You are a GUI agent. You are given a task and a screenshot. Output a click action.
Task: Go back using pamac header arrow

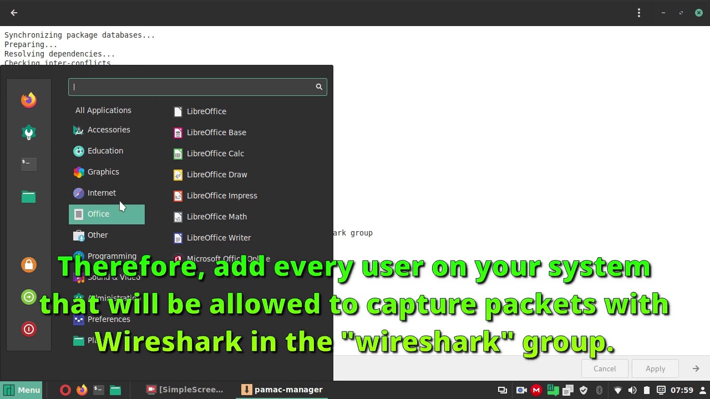coord(14,13)
